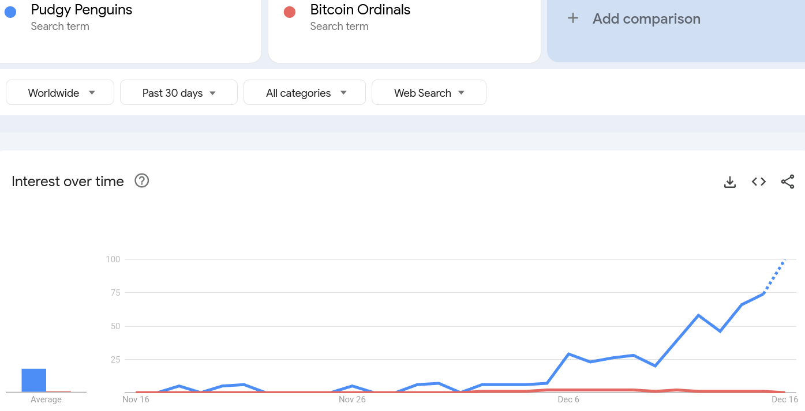Open embed code for the chart

pos(759,182)
